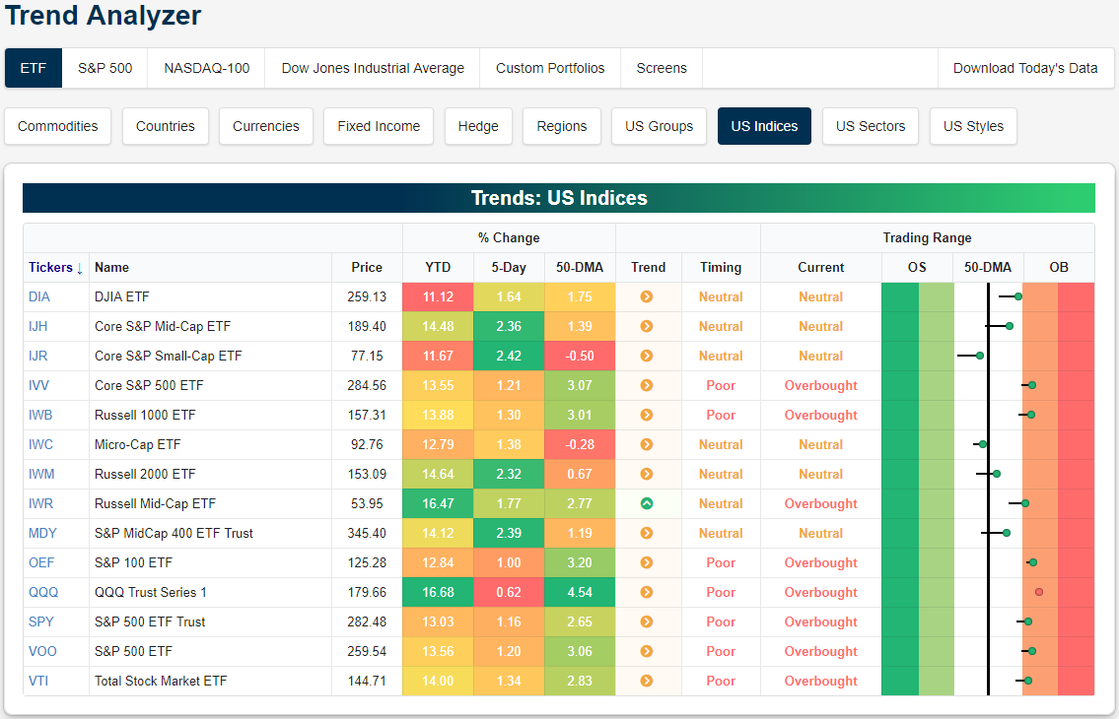The image size is (1119, 719).
Task: Select the Commodities category button
Action: [58, 126]
